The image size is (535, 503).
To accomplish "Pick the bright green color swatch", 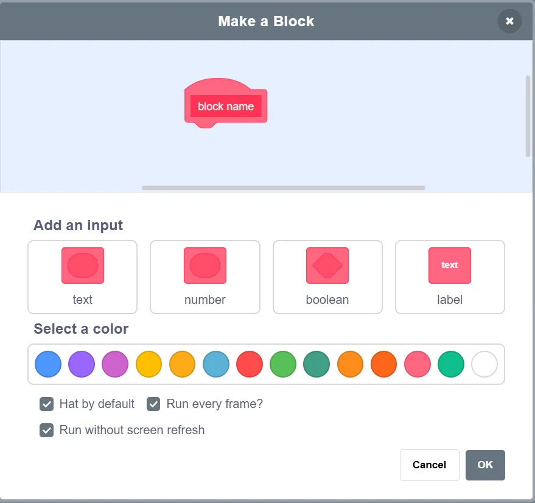I will point(283,364).
